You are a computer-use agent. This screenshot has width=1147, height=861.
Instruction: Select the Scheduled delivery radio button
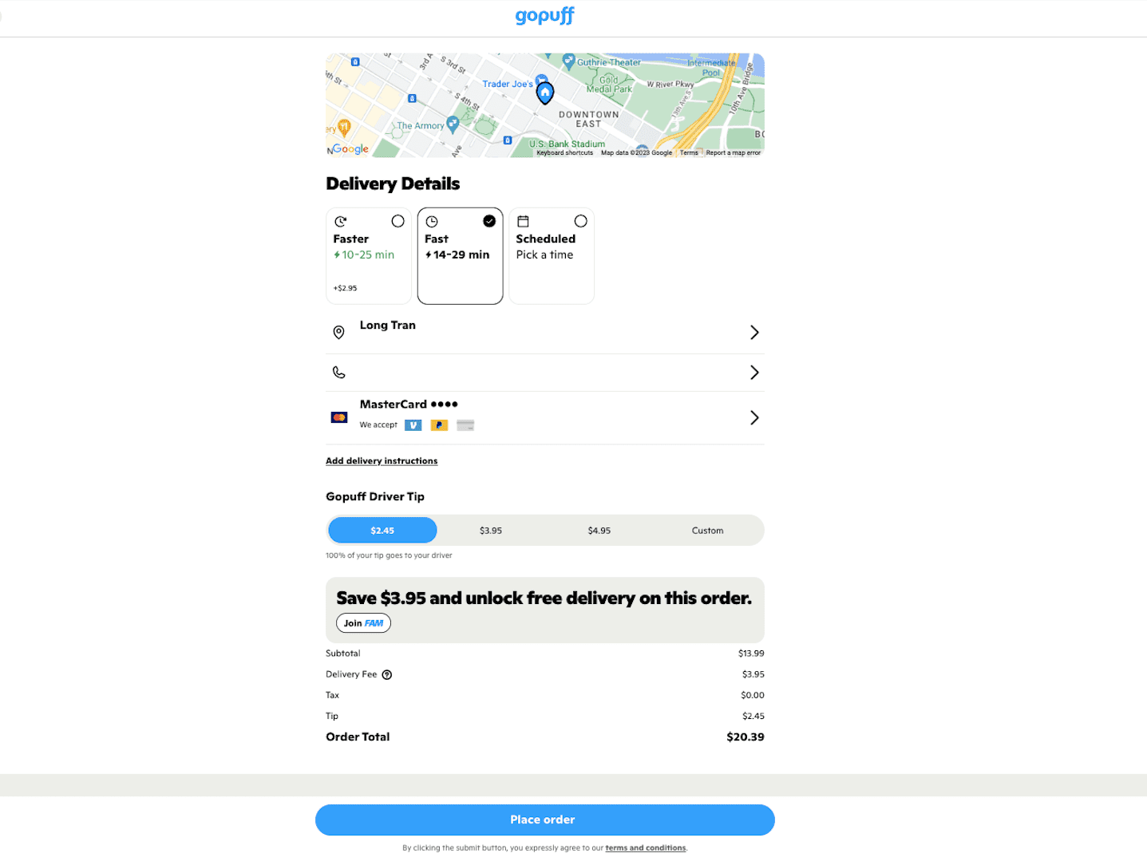[x=580, y=221]
